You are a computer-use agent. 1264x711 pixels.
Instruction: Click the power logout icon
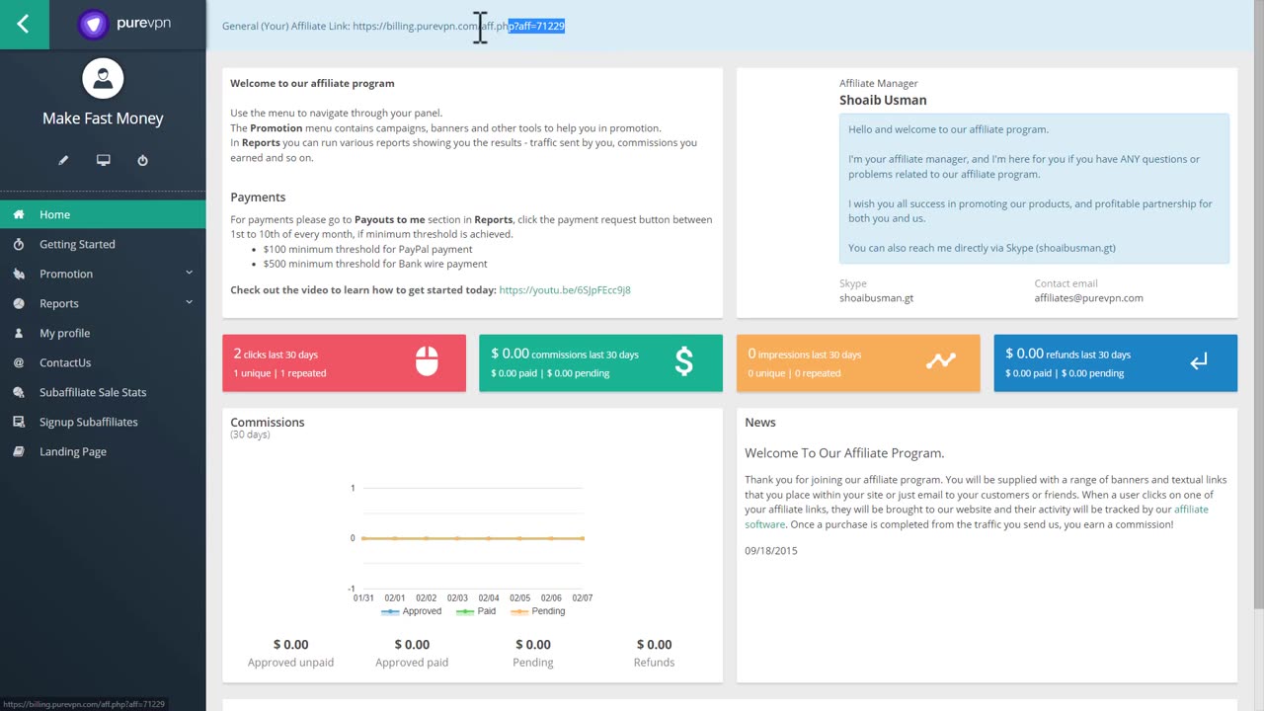tap(142, 160)
